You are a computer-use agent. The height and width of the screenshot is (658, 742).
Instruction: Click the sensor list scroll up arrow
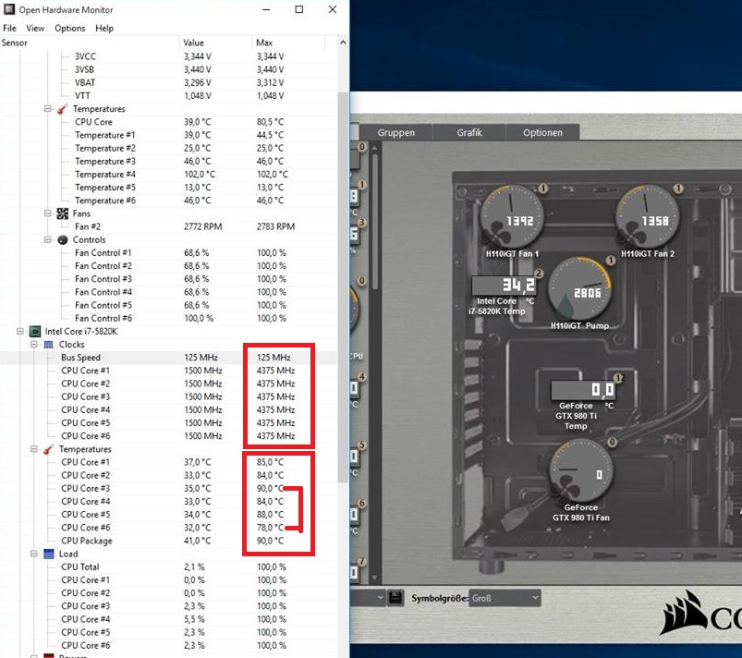point(343,43)
